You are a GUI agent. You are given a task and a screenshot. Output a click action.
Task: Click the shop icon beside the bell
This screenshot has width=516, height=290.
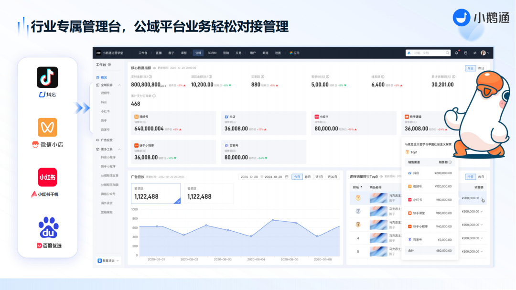(x=466, y=53)
